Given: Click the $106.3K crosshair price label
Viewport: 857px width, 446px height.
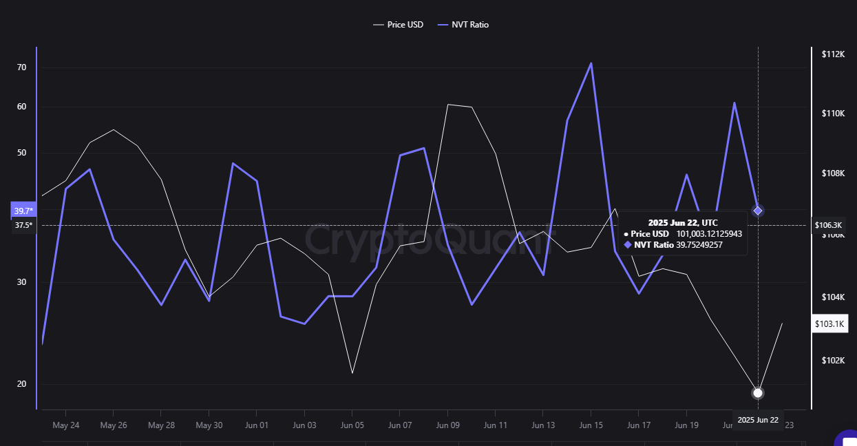Looking at the screenshot, I should (x=828, y=225).
